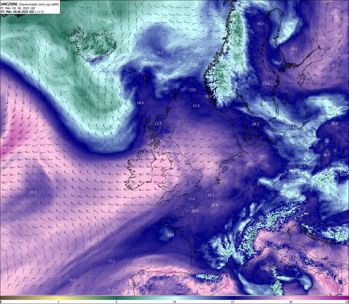Click the value 24.0 over Finland

click(294, 49)
